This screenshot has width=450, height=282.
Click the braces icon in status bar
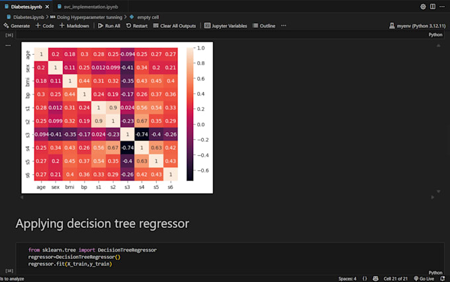[x=365, y=279]
